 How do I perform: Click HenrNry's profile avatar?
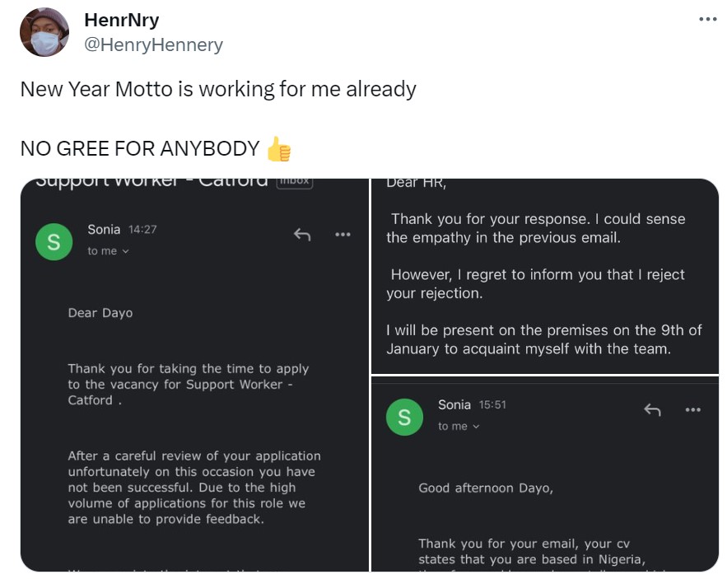[x=44, y=32]
